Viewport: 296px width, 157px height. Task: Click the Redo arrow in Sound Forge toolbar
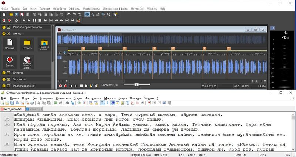[x=74, y=14]
